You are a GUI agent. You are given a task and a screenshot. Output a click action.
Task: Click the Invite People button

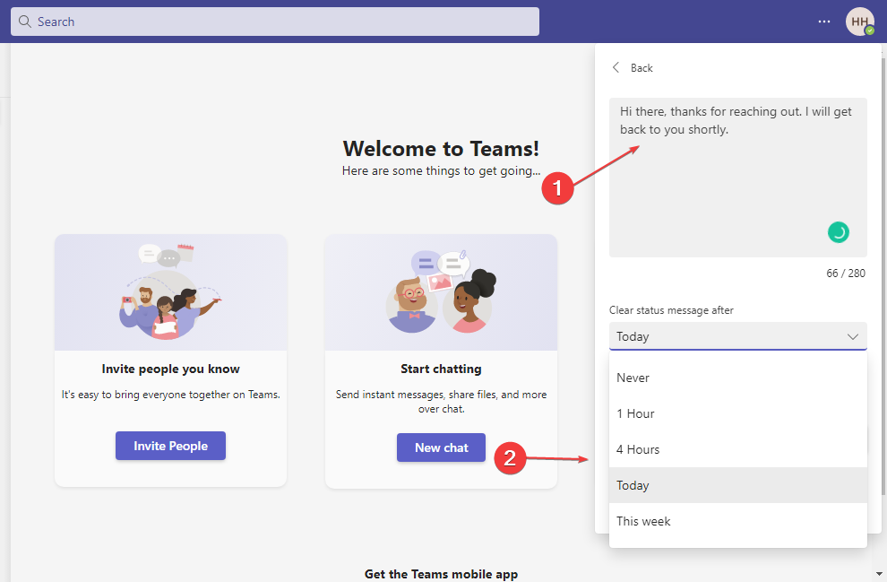point(170,446)
